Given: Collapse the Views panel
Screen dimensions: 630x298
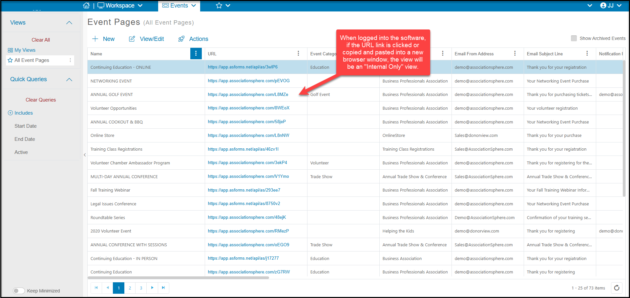Looking at the screenshot, I should [69, 23].
